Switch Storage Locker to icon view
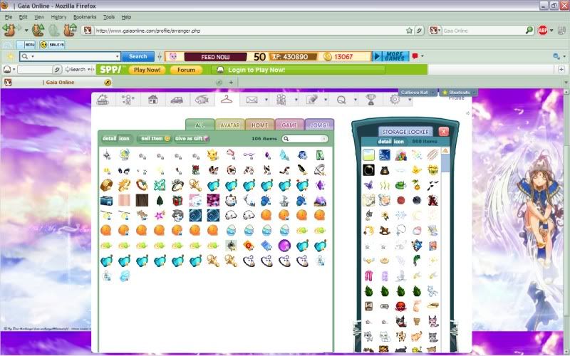Image resolution: width=570 pixels, height=356 pixels. click(x=399, y=141)
